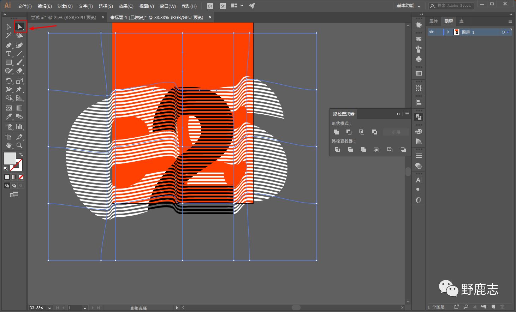Switch to the 属性 panel tab
This screenshot has height=312, width=516.
coord(433,22)
